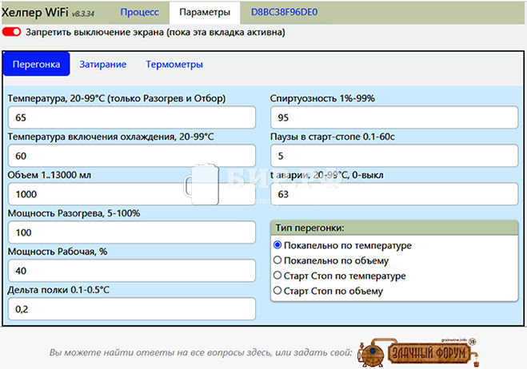Viewport: 527px width, 369px height.
Task: Click the Запретить выключение экрана label text
Action: point(155,32)
